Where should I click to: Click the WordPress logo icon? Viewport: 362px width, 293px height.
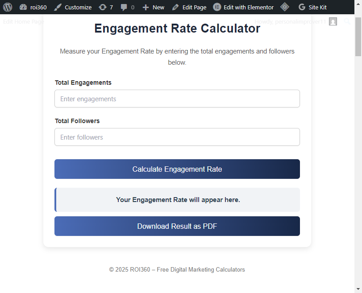coord(8,7)
